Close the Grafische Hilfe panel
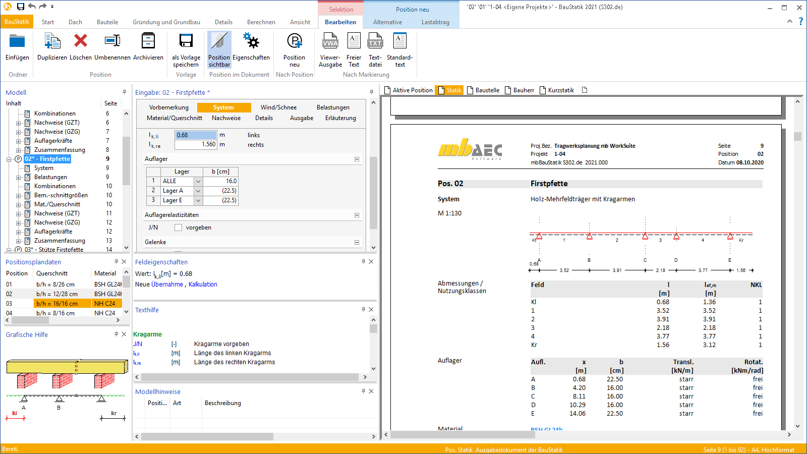 pos(124,334)
